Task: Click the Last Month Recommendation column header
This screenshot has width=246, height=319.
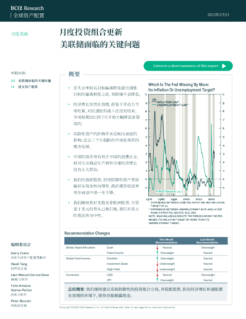Action: click(x=207, y=240)
